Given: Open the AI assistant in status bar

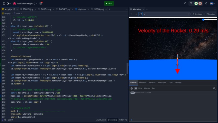Looking at the screenshot, I should 4,120.
